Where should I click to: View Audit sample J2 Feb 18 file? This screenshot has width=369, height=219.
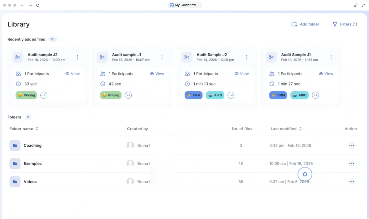(73, 74)
